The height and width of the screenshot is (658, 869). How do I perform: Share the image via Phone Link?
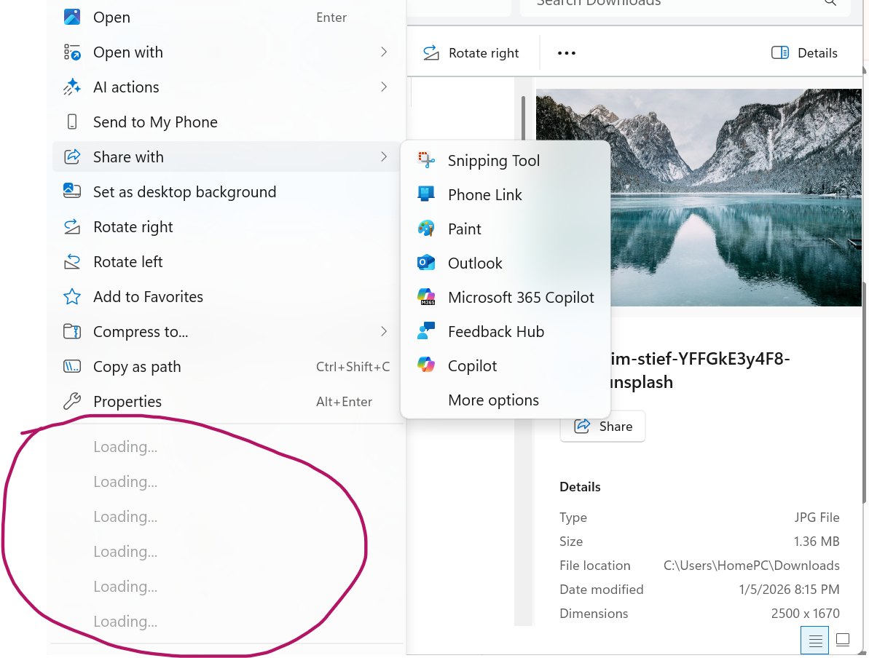pyautogui.click(x=484, y=194)
